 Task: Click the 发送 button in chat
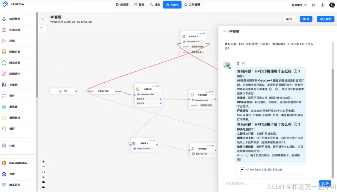click(x=325, y=183)
